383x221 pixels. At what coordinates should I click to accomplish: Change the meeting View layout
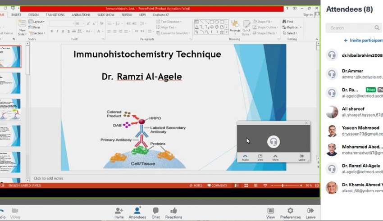(270, 211)
